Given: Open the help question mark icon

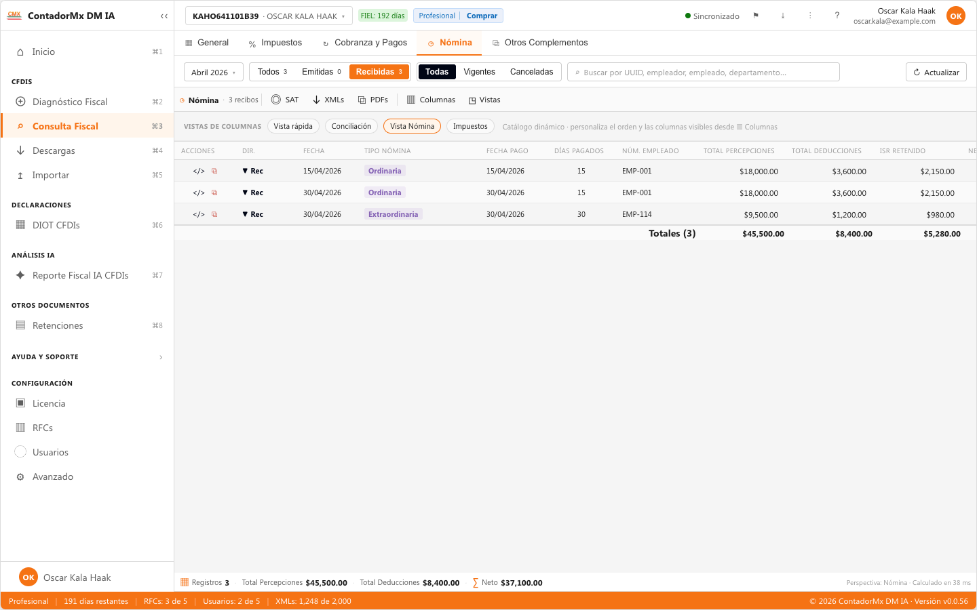Looking at the screenshot, I should [x=837, y=16].
